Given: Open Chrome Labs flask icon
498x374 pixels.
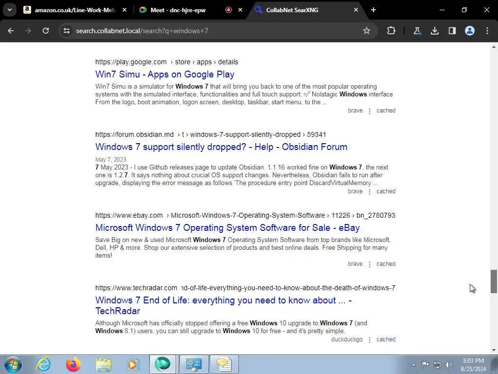Looking at the screenshot, I should click(x=417, y=31).
